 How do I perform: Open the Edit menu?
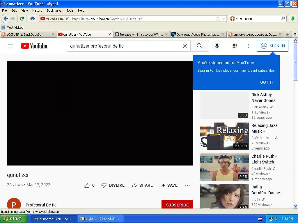click(x=14, y=10)
